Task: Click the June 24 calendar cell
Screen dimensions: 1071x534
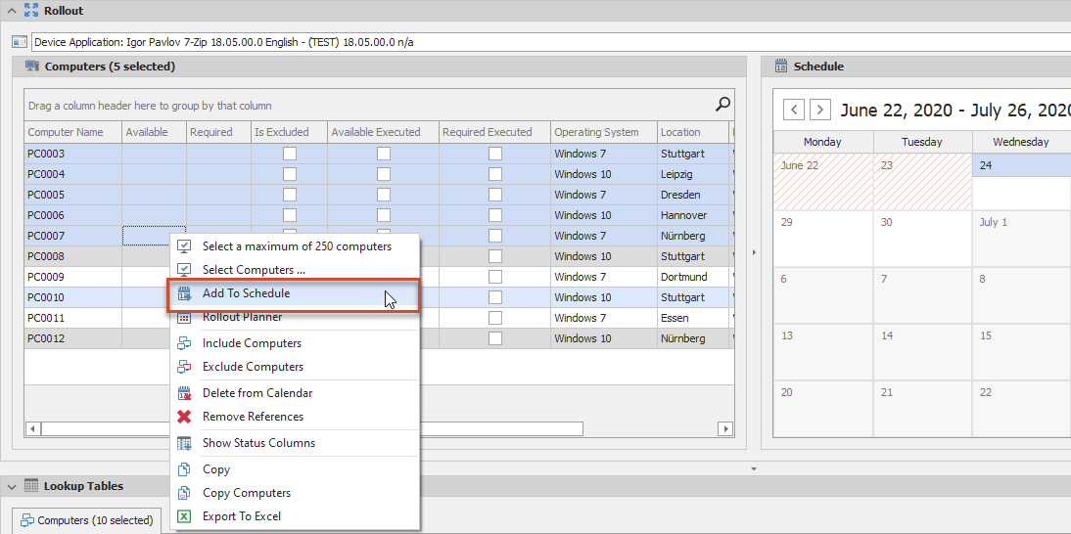Action: [x=1022, y=182]
